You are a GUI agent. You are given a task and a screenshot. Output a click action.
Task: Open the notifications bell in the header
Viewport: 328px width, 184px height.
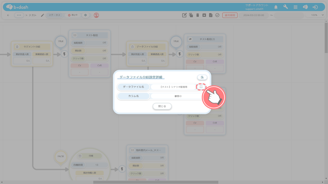pos(276,7)
